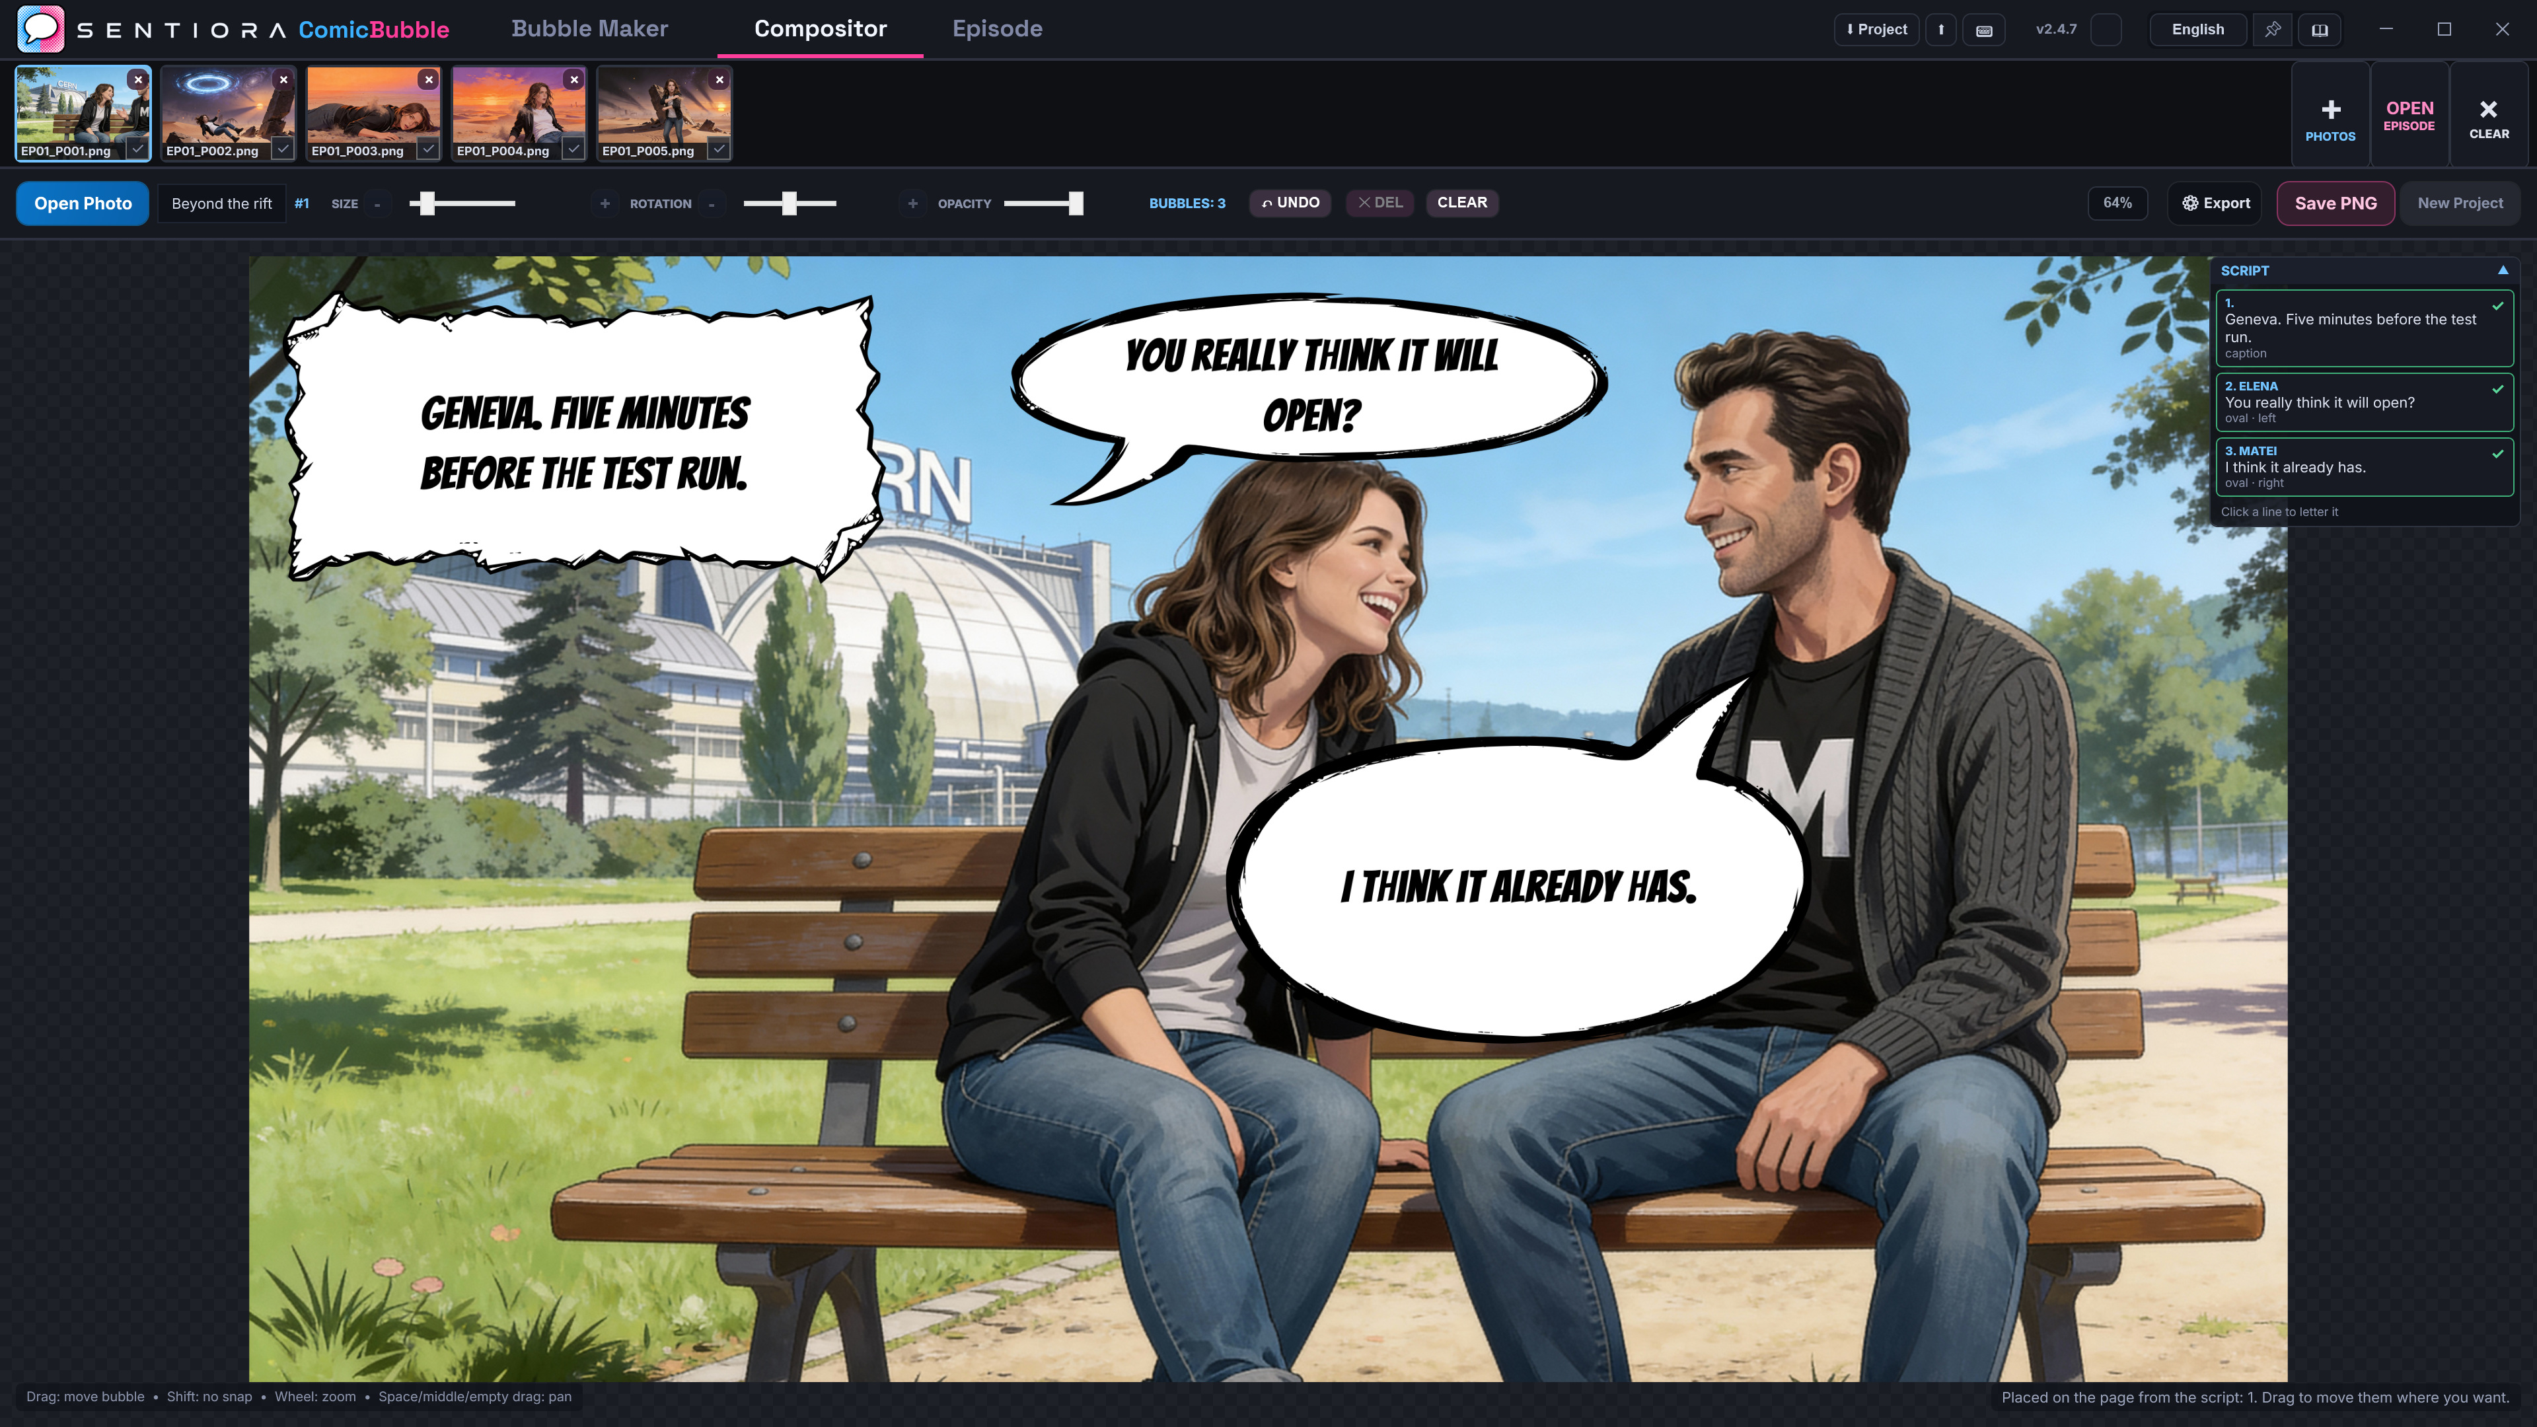Clear the photo strip with X icon

pyautogui.click(x=2489, y=116)
